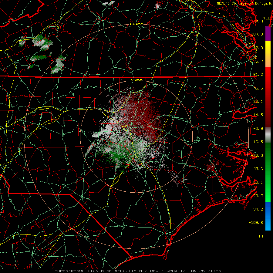Select the -0.9 legend value
Image resolution: width=273 pixels, height=273 pixels.
(258, 129)
